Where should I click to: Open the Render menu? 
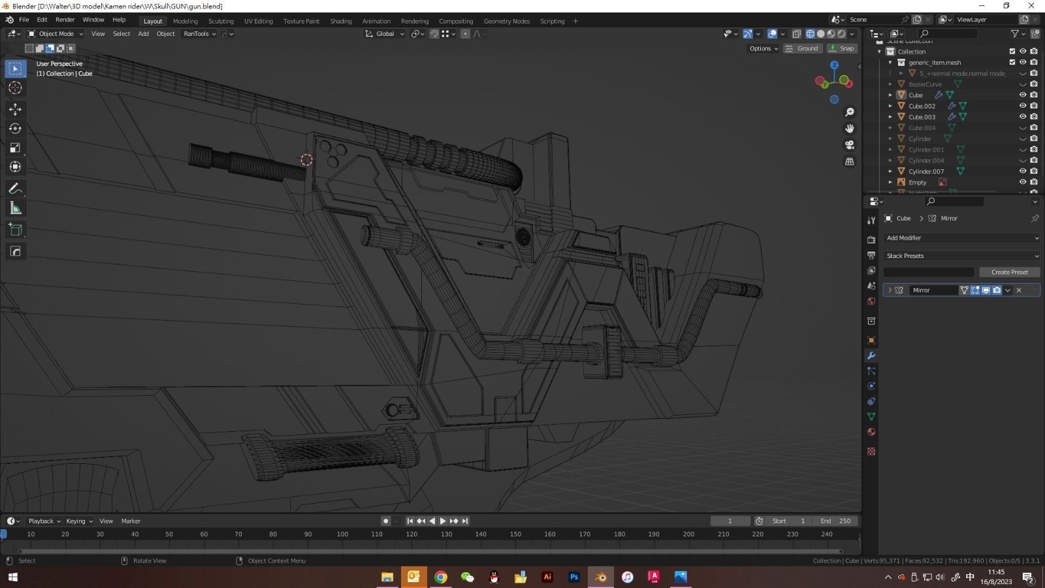tap(65, 20)
